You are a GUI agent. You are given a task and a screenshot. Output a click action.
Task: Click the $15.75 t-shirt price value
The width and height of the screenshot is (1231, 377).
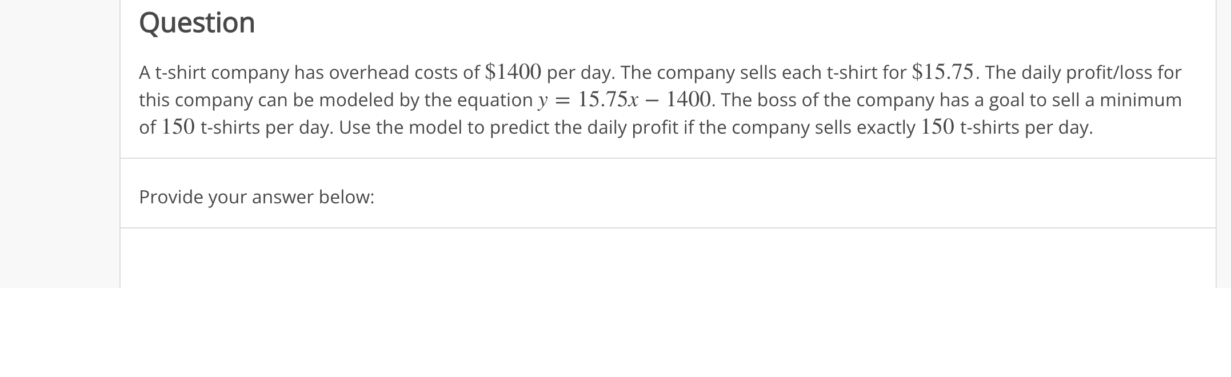tap(942, 73)
